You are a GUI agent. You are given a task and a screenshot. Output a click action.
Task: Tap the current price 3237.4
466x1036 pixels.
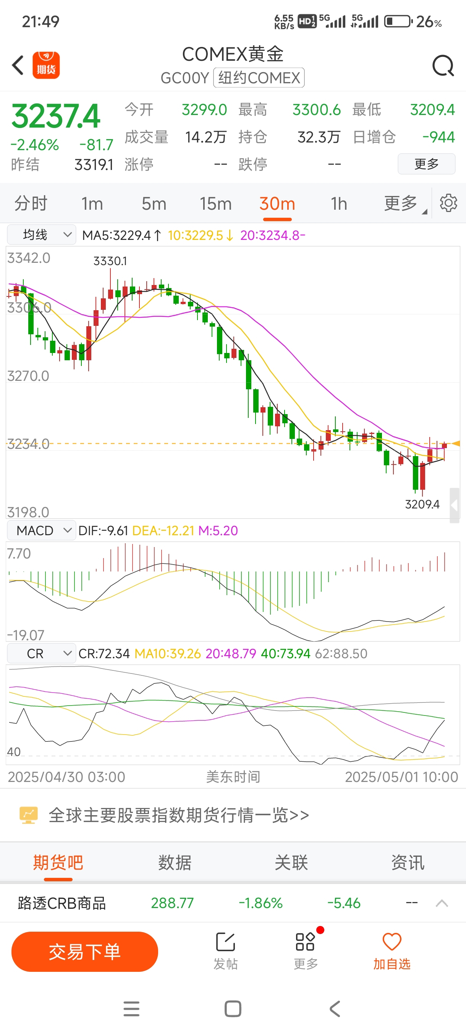55,116
